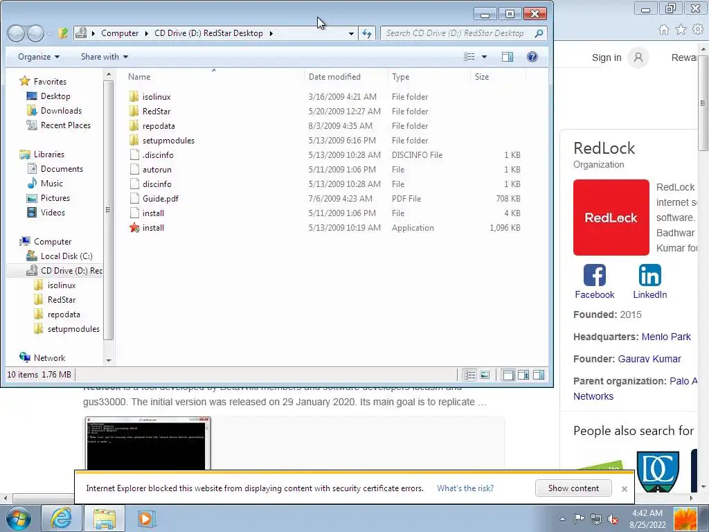Open the address bar previous locations dropdown
The width and height of the screenshot is (709, 532).
[x=351, y=33]
